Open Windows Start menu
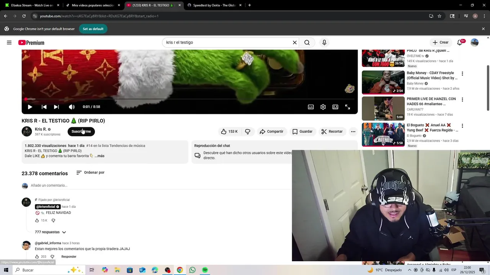This screenshot has width=490, height=275. point(6,270)
